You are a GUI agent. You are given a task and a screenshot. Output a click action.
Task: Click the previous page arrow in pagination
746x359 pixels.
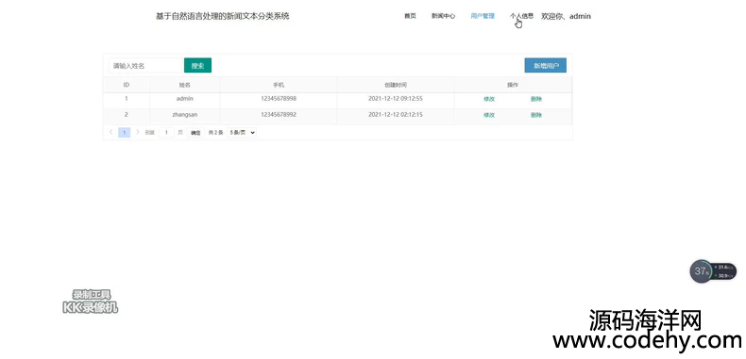110,133
